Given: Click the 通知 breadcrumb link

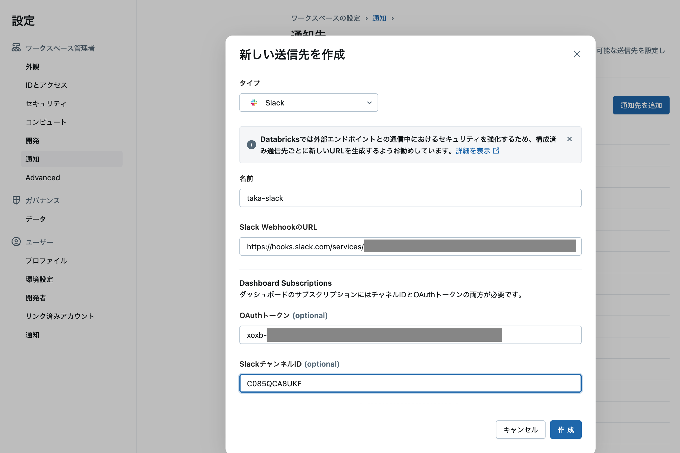Looking at the screenshot, I should [x=379, y=18].
